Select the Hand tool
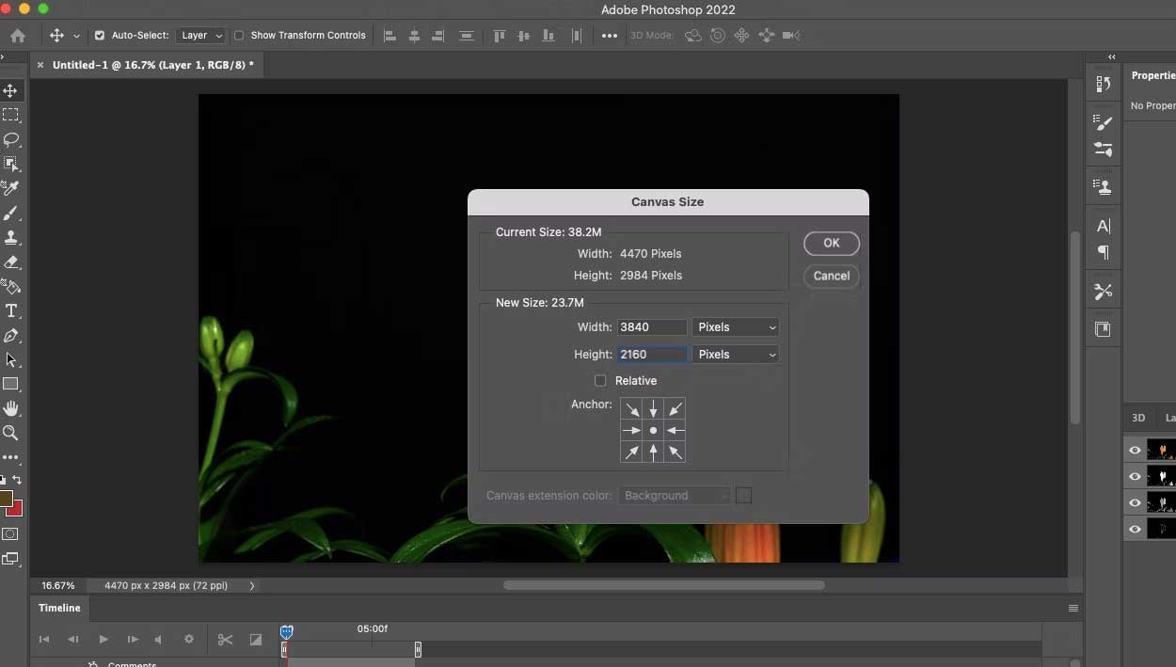Viewport: 1176px width, 667px height. [x=11, y=408]
